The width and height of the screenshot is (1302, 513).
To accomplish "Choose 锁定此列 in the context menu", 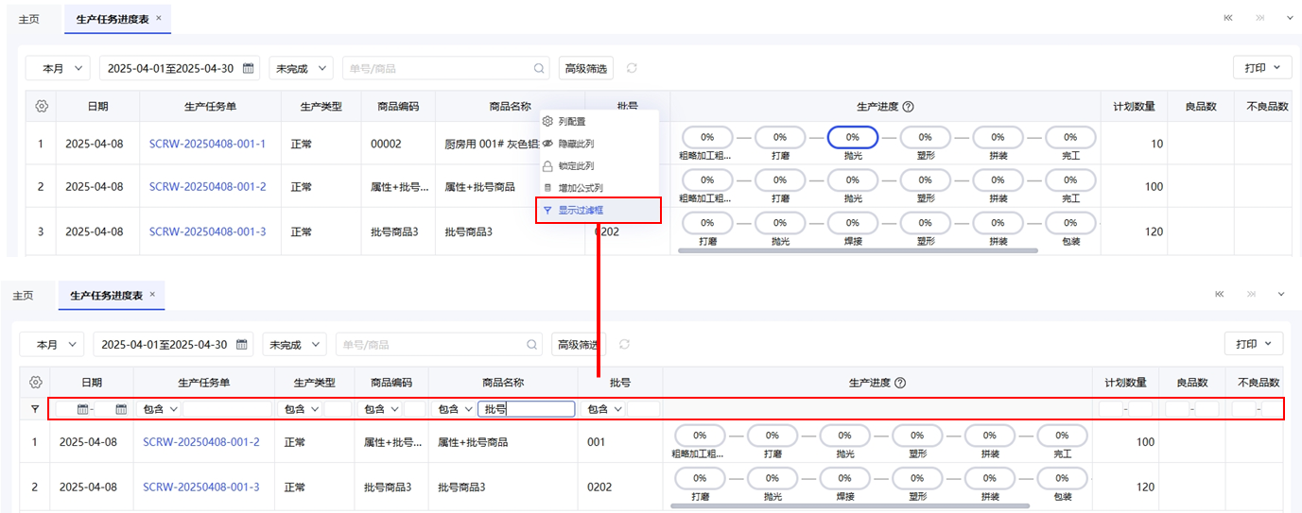I will point(598,165).
